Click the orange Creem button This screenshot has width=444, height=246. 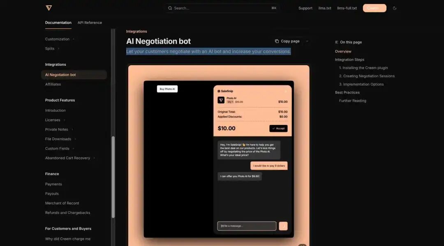click(x=375, y=8)
